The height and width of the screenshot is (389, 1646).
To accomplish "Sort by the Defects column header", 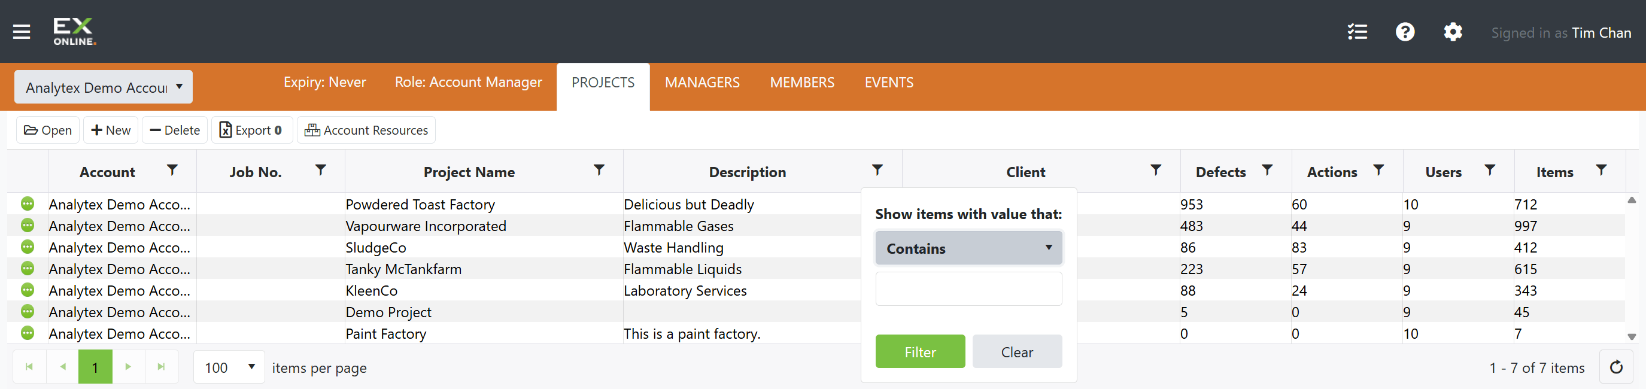I will tap(1220, 172).
